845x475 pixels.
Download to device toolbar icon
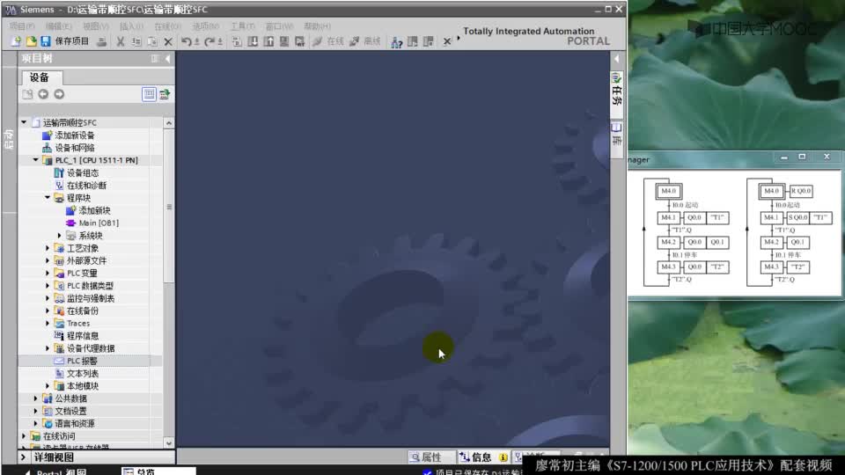(x=253, y=41)
